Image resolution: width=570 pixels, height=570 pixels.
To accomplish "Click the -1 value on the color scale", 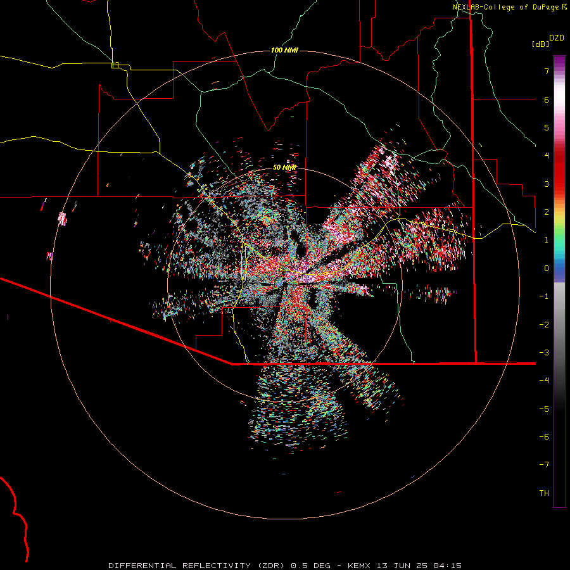I will 544,296.
